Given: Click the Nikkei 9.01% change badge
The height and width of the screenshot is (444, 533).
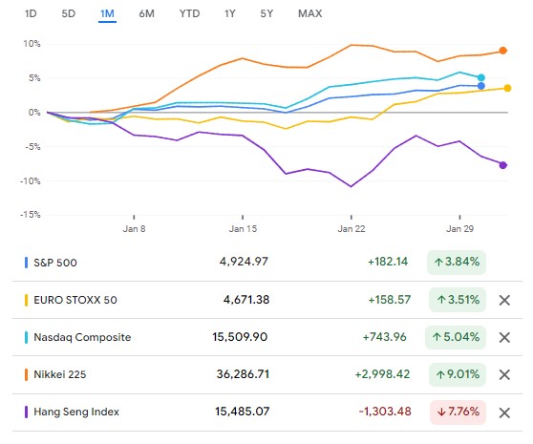Looking at the screenshot, I should coord(458,374).
